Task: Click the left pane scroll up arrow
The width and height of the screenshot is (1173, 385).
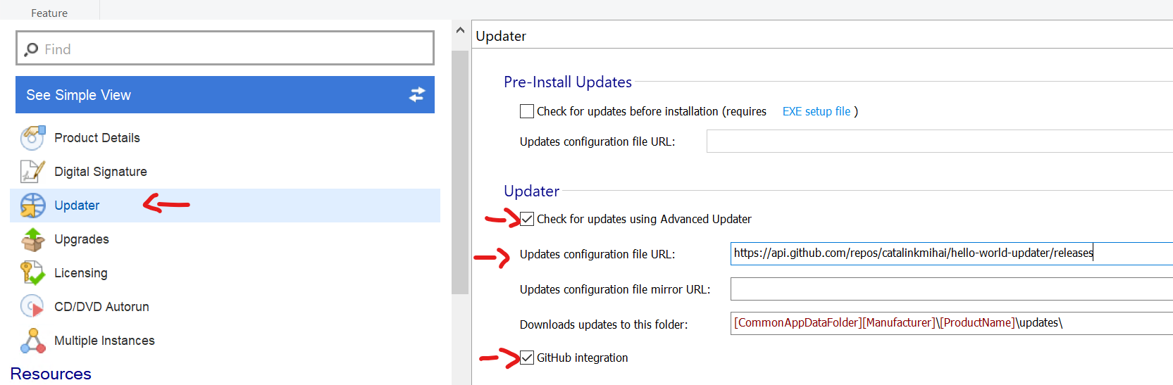Action: [x=460, y=30]
